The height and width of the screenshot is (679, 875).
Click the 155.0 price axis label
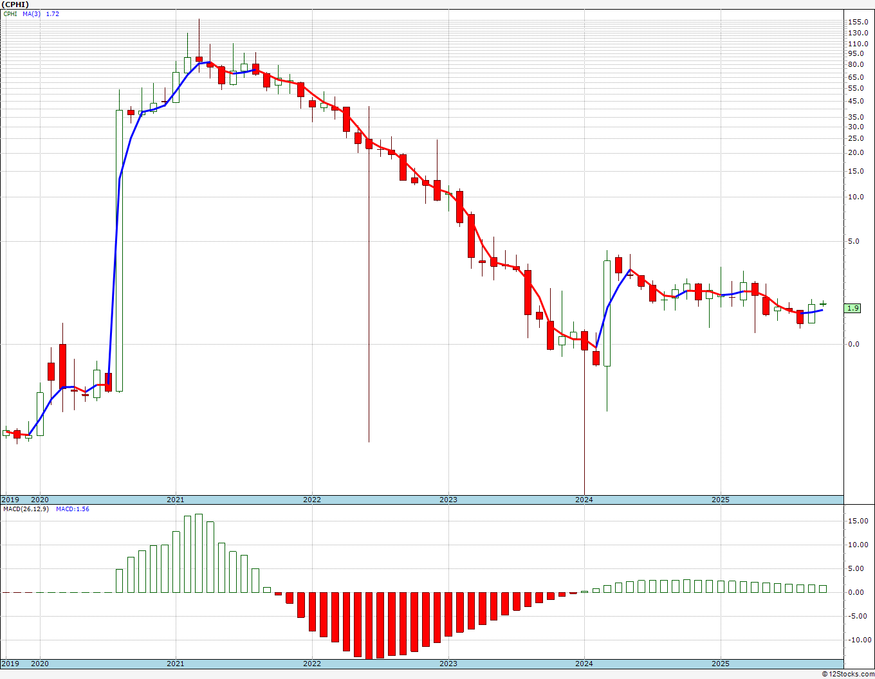pyautogui.click(x=858, y=22)
